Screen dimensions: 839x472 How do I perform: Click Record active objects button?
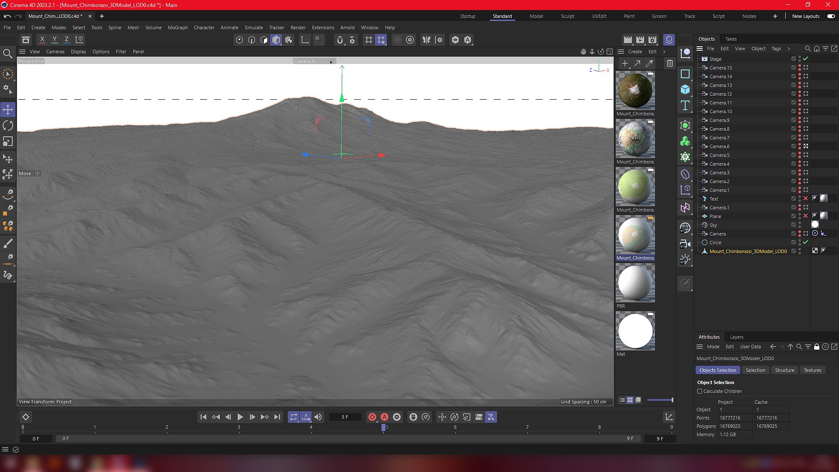coord(372,417)
